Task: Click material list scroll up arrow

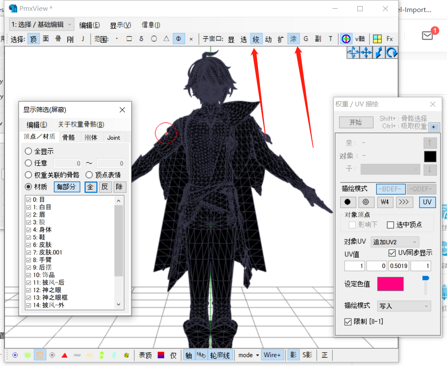Action: coord(118,201)
